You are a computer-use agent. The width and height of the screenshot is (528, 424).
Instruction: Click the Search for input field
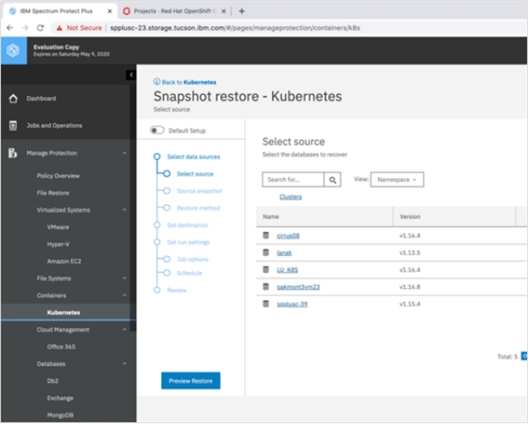point(292,179)
